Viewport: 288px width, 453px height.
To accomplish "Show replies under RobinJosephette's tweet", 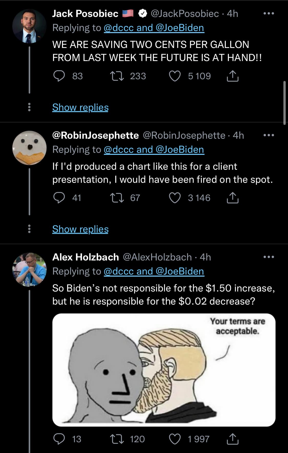I will click(80, 229).
